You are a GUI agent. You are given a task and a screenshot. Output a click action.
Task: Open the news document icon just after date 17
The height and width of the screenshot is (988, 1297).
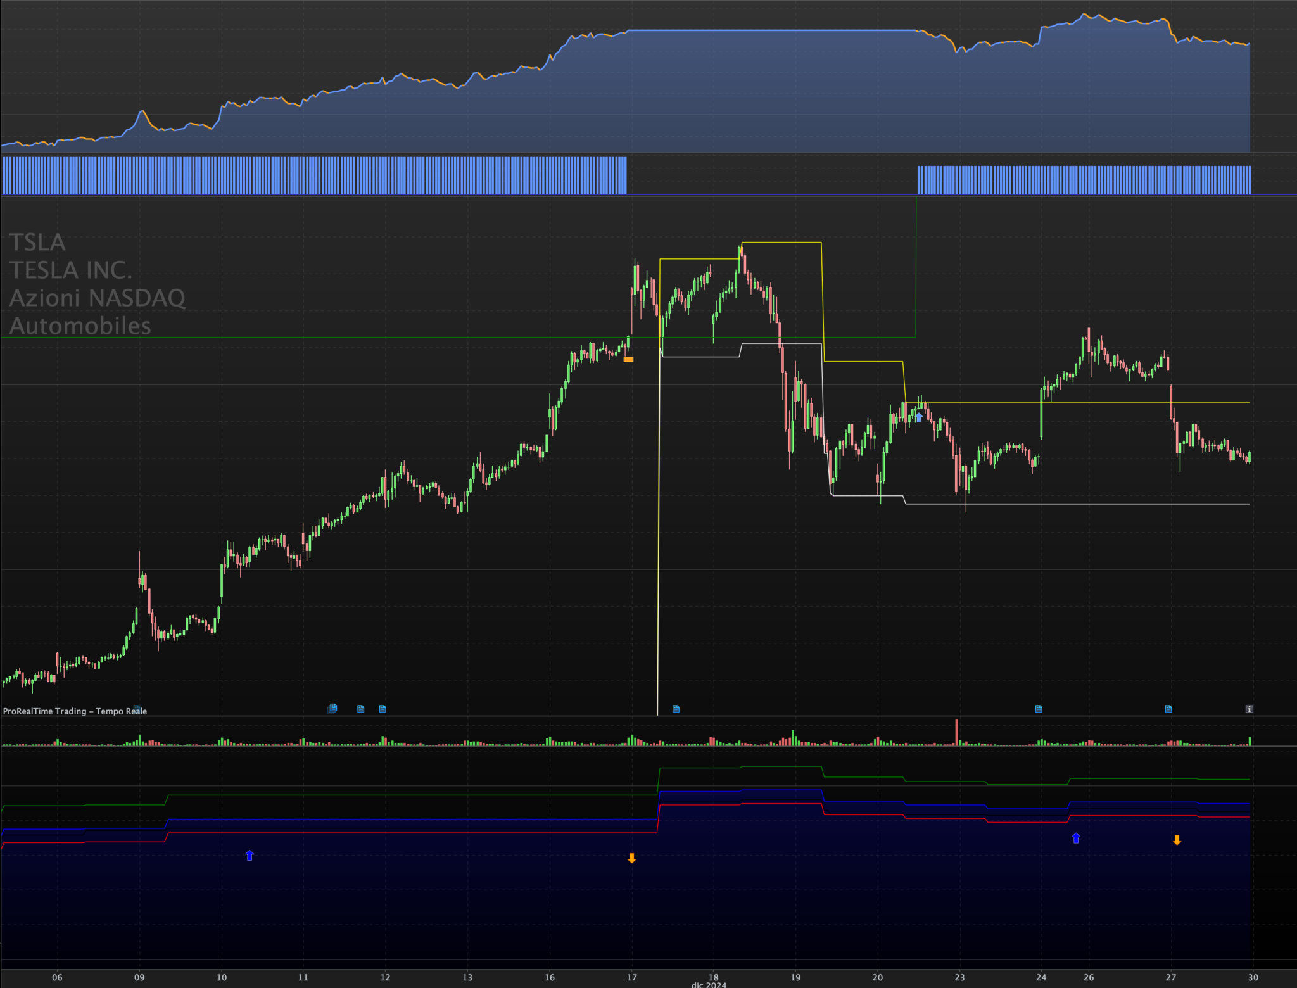point(676,709)
